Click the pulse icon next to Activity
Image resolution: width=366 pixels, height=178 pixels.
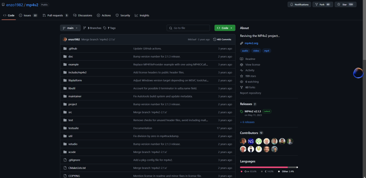pyautogui.click(x=242, y=70)
